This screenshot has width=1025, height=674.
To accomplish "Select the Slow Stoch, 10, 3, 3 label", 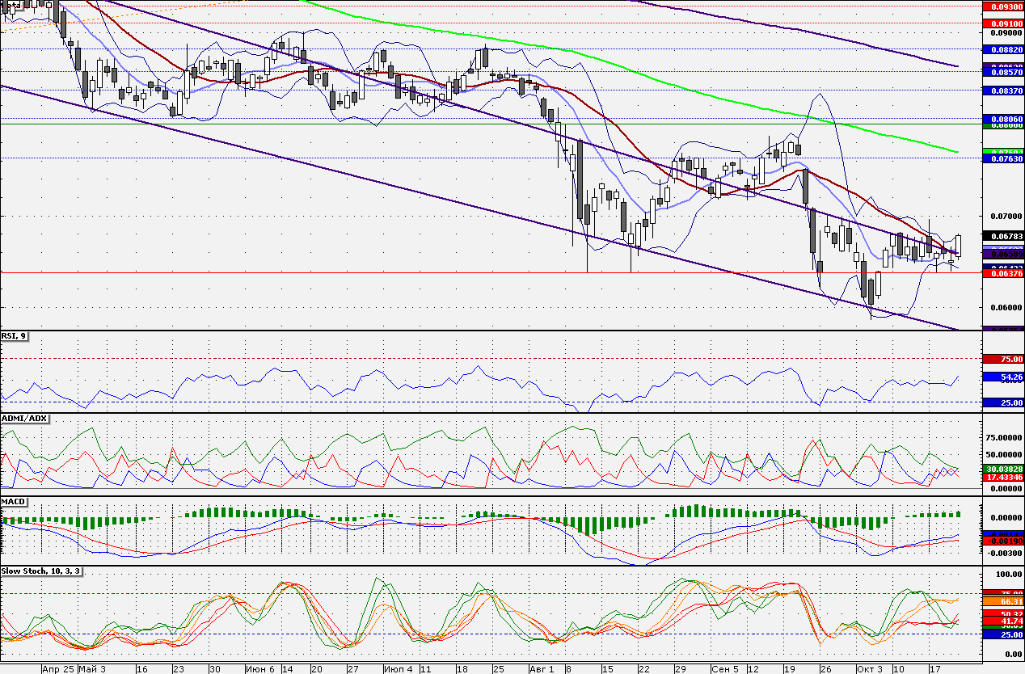I will pos(42,571).
